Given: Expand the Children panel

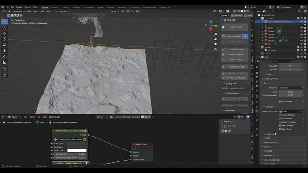Looking at the screenshot, I should click(x=267, y=147).
